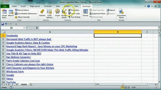The image size is (161, 90).
Task: Switch to sheet tab 3
Action: [12, 84]
